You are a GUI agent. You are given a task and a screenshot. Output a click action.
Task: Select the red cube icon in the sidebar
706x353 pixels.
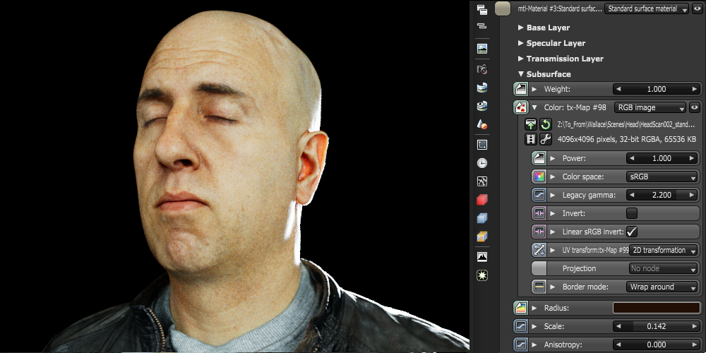[x=482, y=200]
